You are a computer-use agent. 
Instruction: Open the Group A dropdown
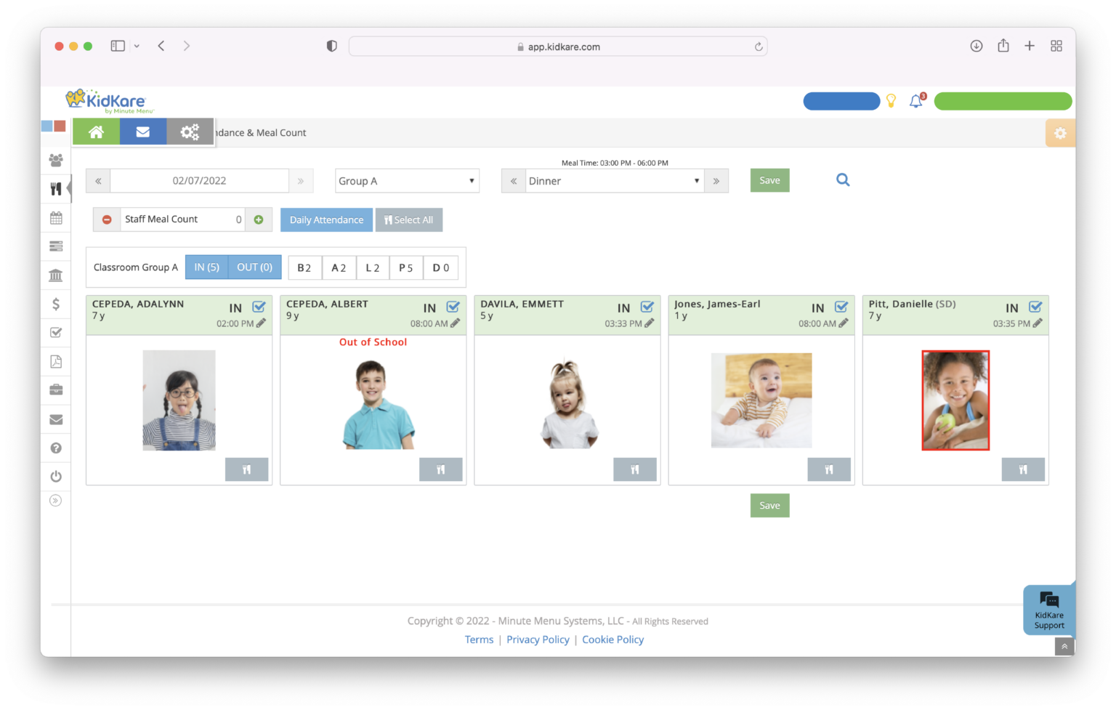coord(407,181)
